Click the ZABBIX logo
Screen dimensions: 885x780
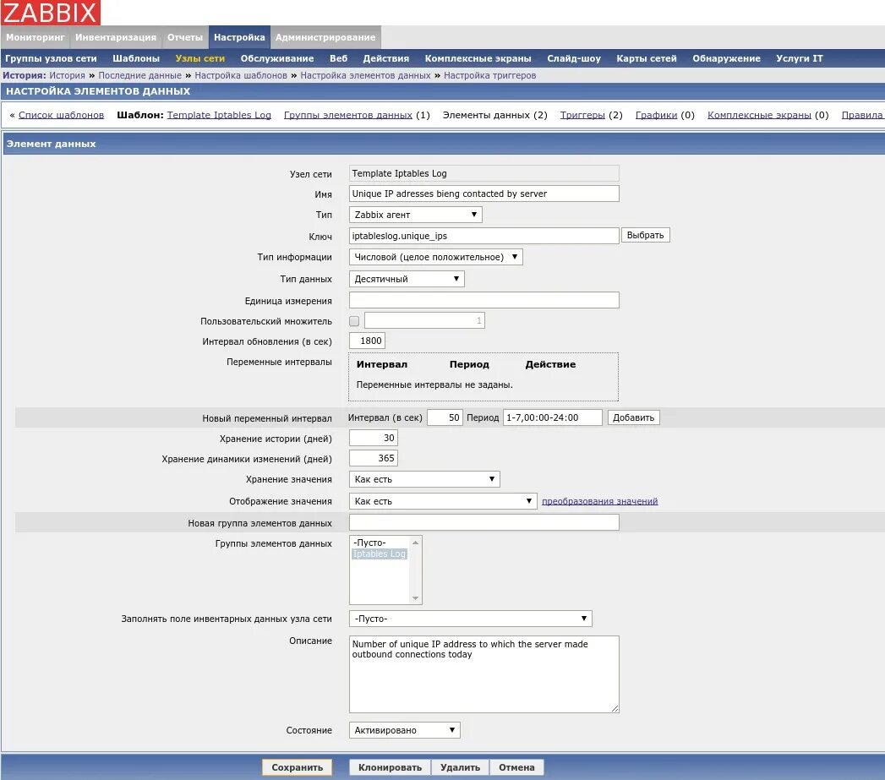[x=50, y=13]
